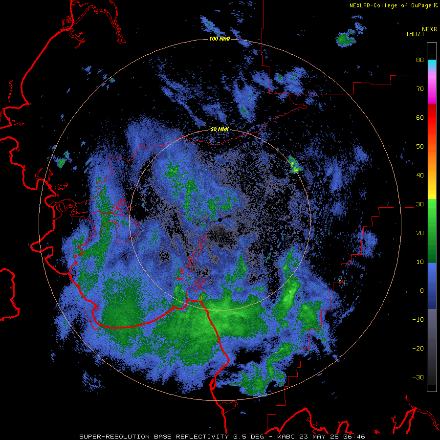Click the 50 NMI range ring label
The image size is (440, 440).
coord(220,130)
